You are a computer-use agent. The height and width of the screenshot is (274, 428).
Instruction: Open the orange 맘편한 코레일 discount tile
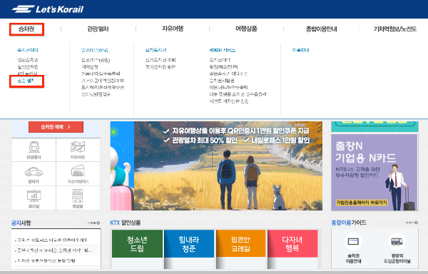coord(240,244)
